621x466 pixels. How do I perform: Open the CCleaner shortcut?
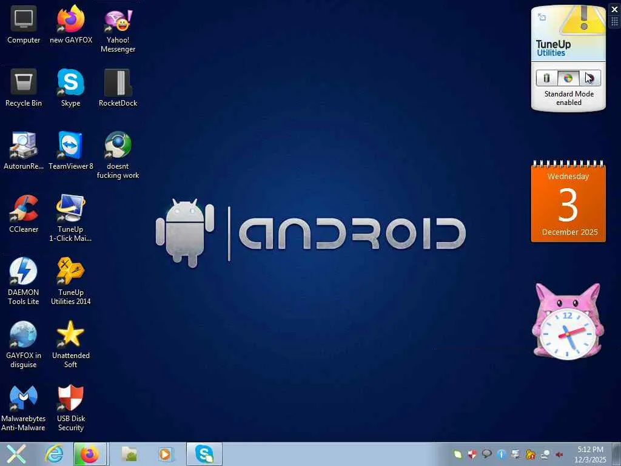pyautogui.click(x=24, y=214)
